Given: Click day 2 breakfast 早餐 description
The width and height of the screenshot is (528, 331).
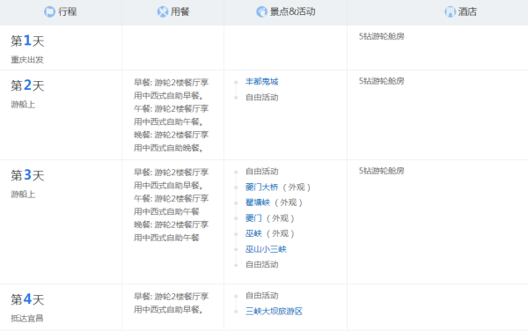Looking at the screenshot, I should 172,89.
